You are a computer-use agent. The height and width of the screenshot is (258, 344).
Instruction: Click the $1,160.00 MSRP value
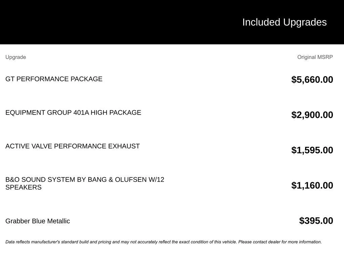click(x=312, y=185)
